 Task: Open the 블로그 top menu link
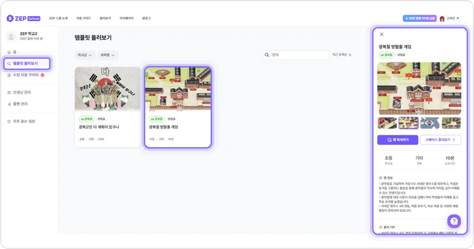[147, 18]
